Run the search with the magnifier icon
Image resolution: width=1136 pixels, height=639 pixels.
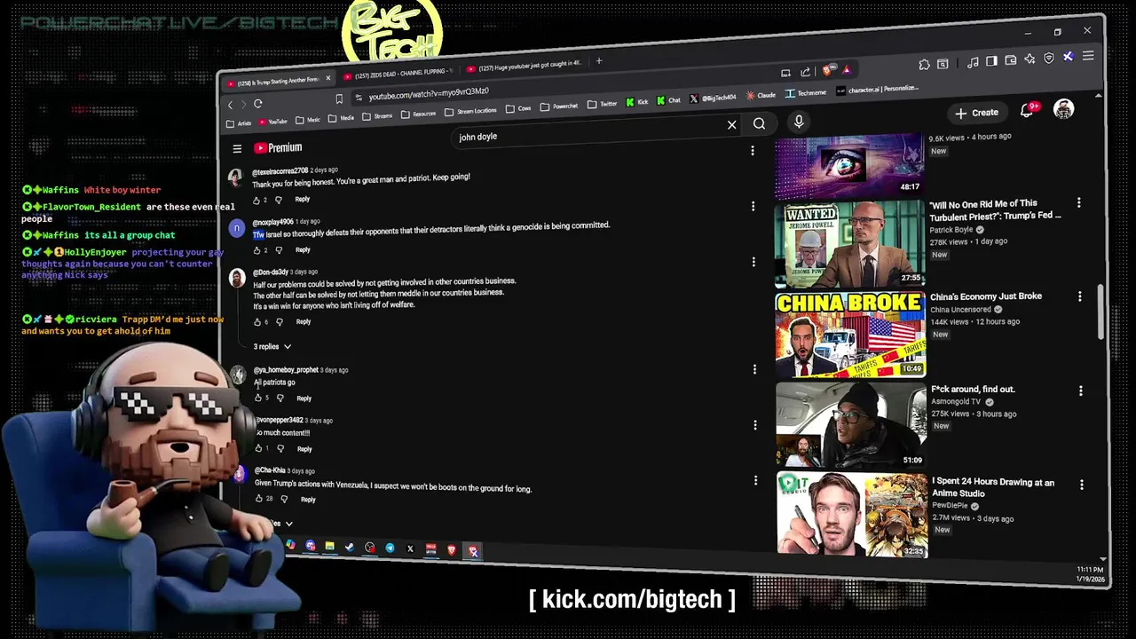(760, 124)
